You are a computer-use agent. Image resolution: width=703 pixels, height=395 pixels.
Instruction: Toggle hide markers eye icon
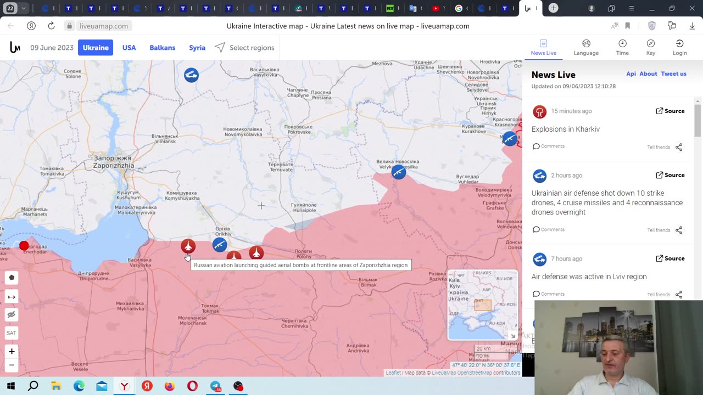(12, 315)
